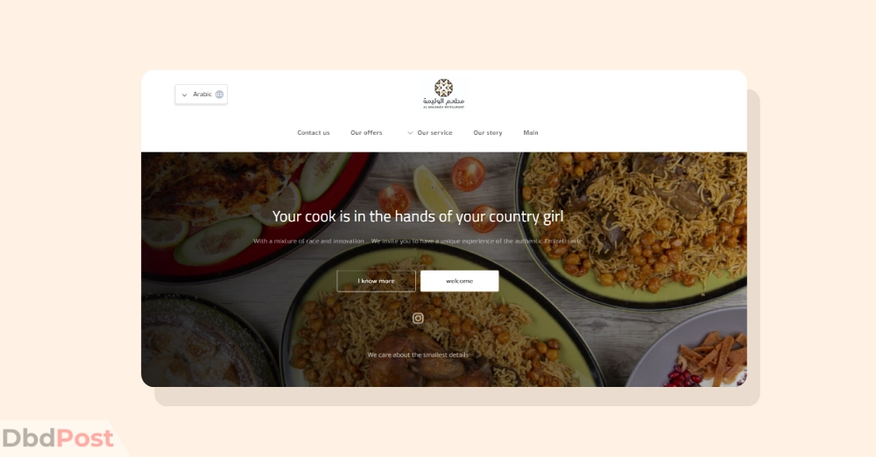Select Our offers in the navigation
This screenshot has width=876, height=457.
(366, 133)
